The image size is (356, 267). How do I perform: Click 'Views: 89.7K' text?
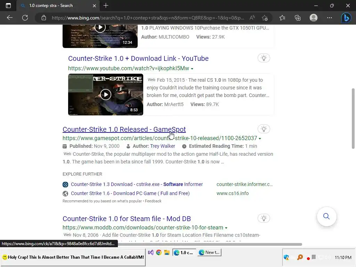coord(204,104)
